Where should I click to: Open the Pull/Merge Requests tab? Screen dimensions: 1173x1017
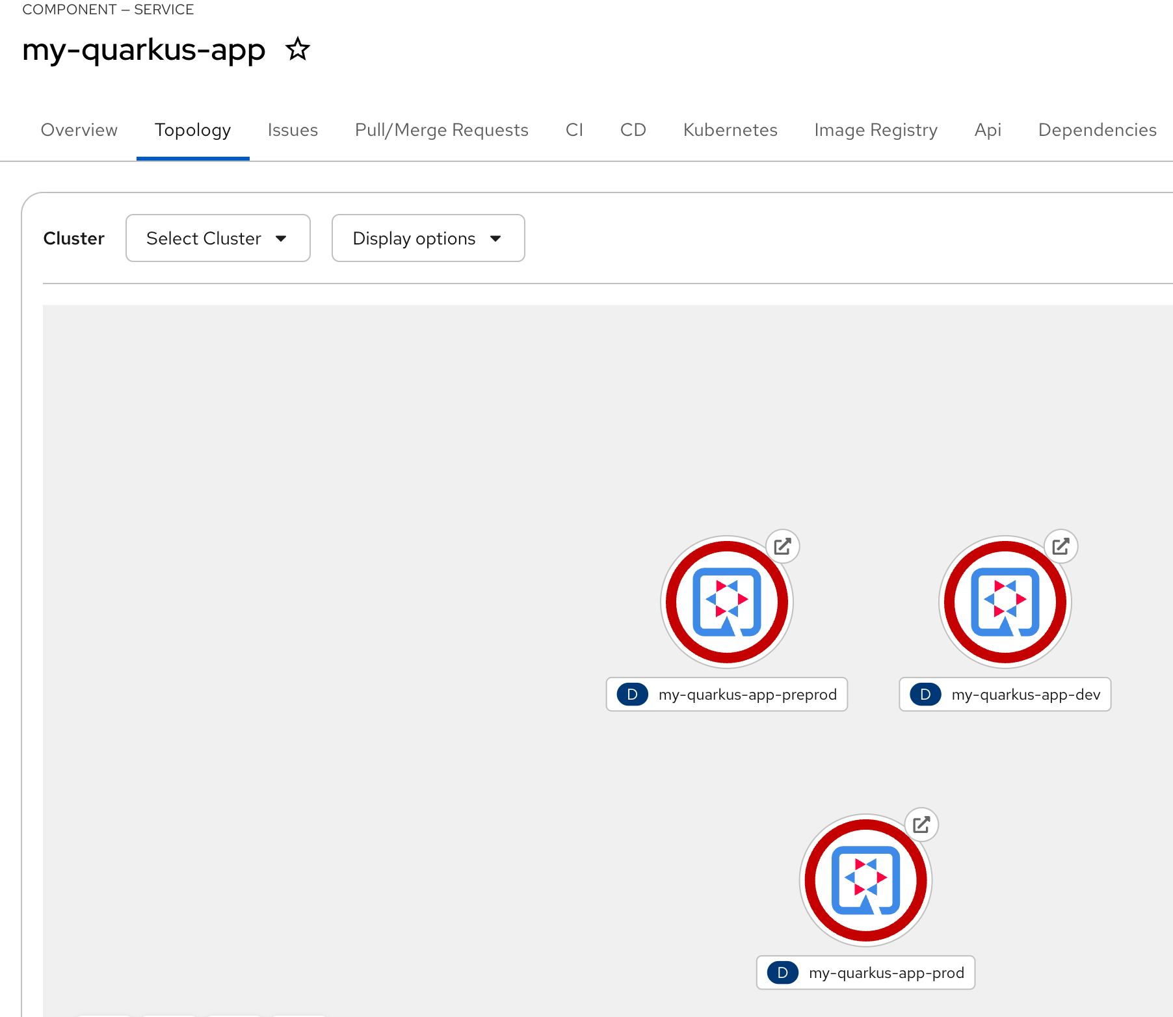[441, 130]
